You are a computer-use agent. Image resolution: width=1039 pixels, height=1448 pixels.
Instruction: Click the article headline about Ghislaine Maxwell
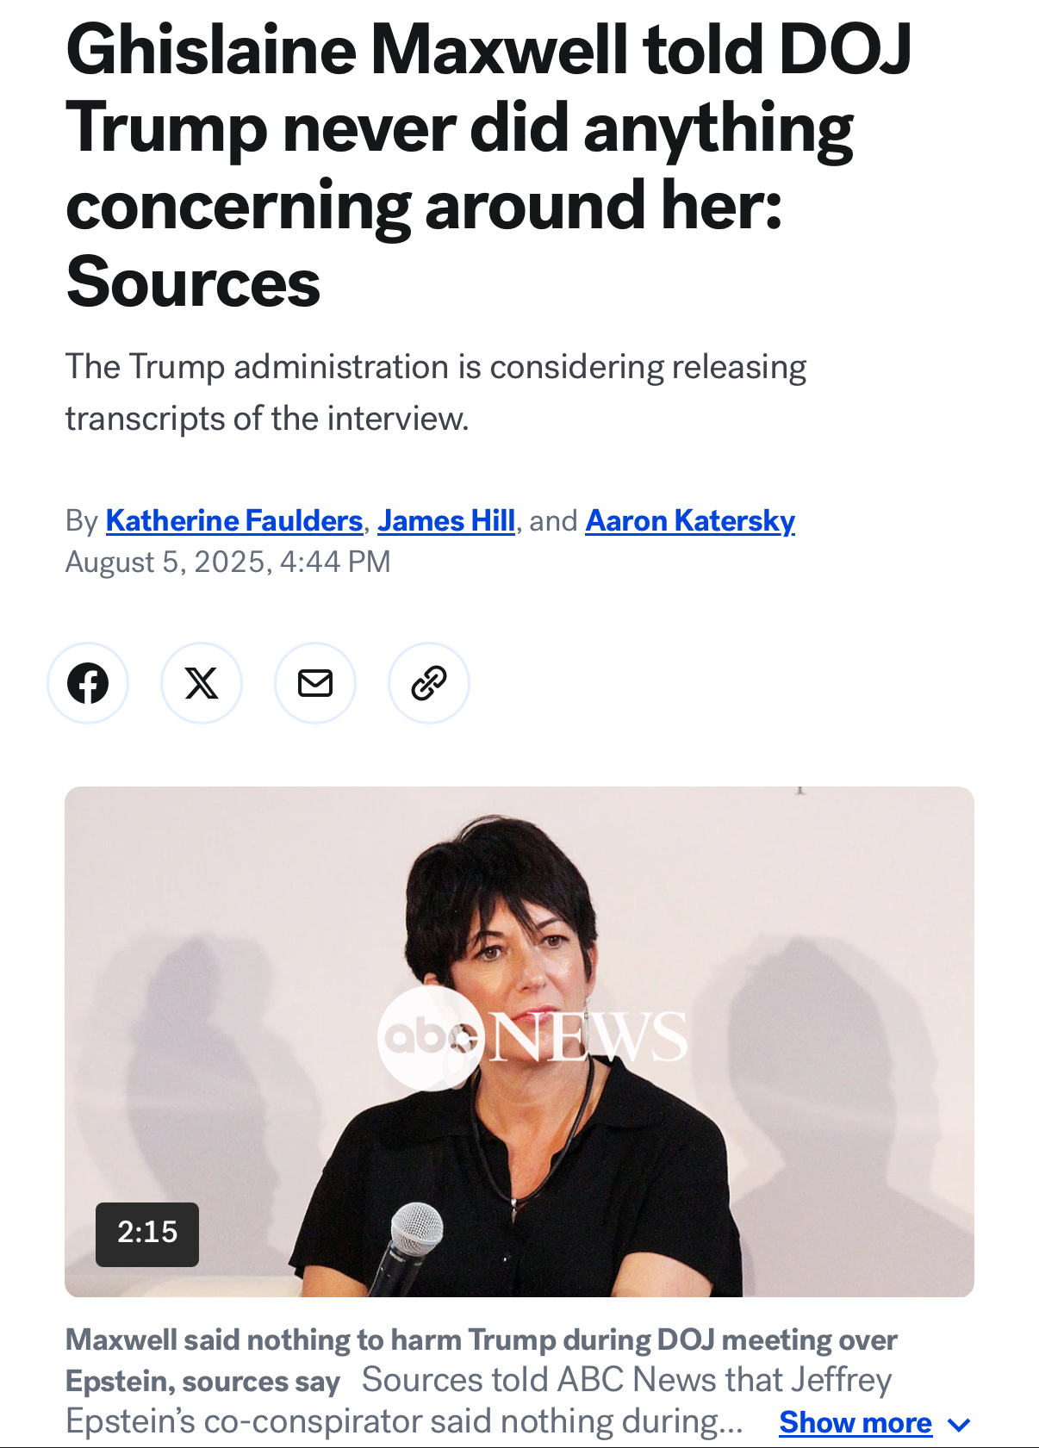pos(488,167)
